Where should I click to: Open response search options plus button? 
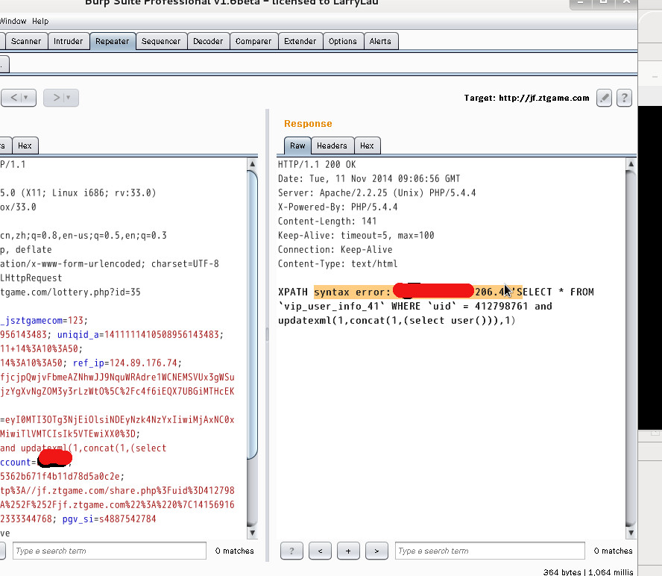(x=348, y=551)
